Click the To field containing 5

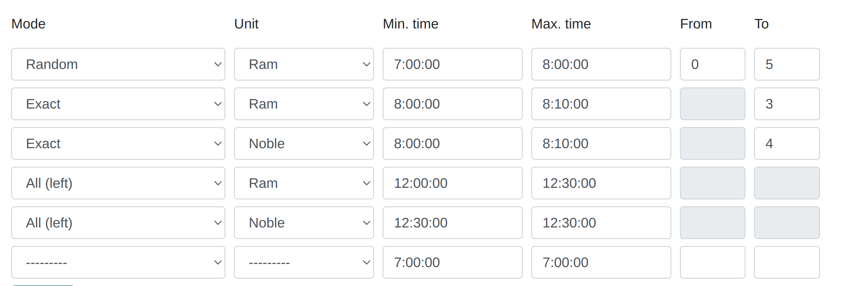click(x=787, y=64)
